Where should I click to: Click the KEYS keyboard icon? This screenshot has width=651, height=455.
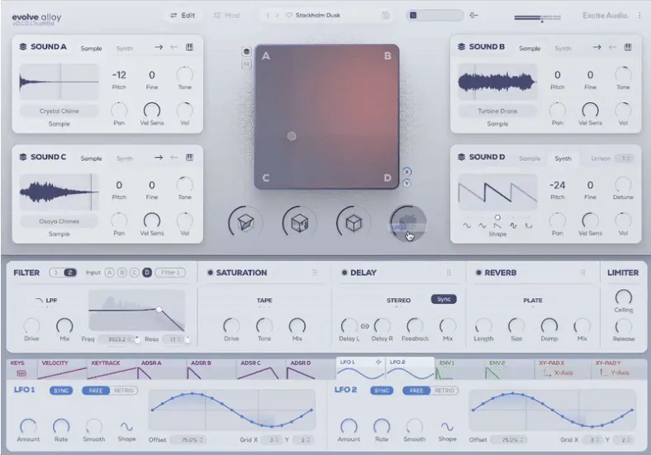21,373
